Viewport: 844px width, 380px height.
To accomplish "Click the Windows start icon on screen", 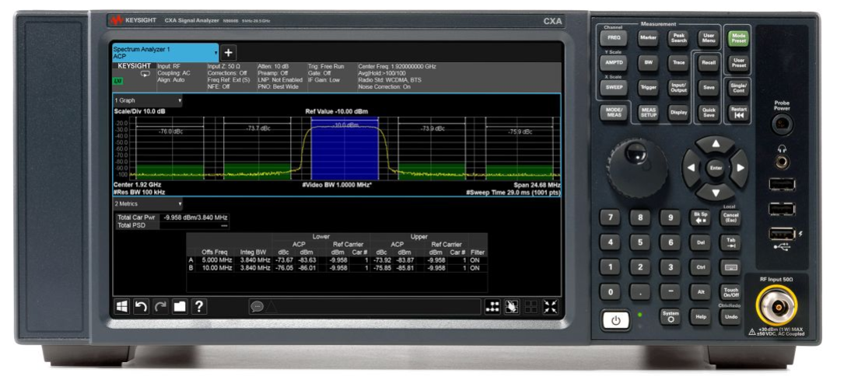I will click(x=122, y=306).
